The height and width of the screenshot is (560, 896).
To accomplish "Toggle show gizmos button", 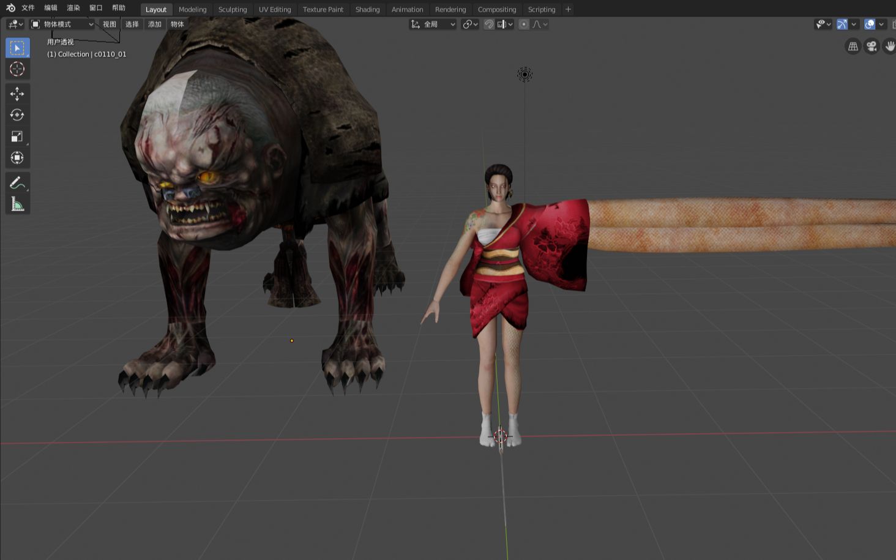I will pos(842,24).
